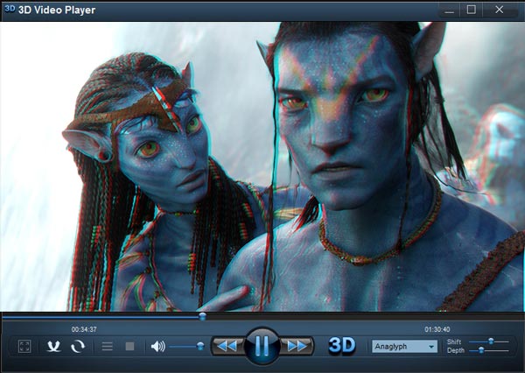Pause the video playback
This screenshot has width=525, height=373.
click(262, 346)
